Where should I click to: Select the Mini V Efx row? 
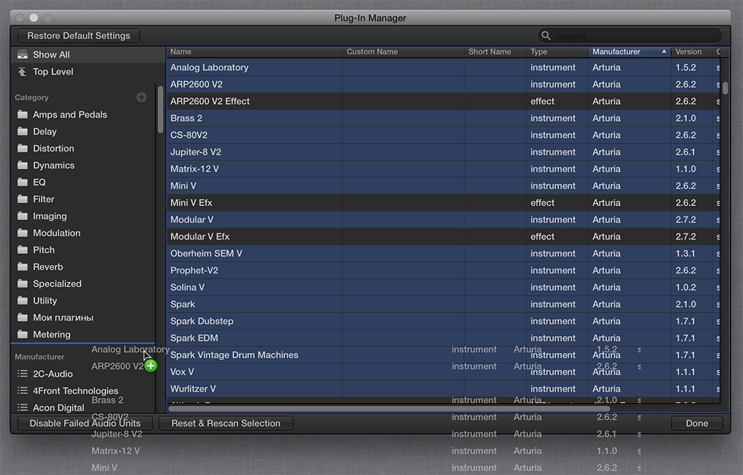443,202
